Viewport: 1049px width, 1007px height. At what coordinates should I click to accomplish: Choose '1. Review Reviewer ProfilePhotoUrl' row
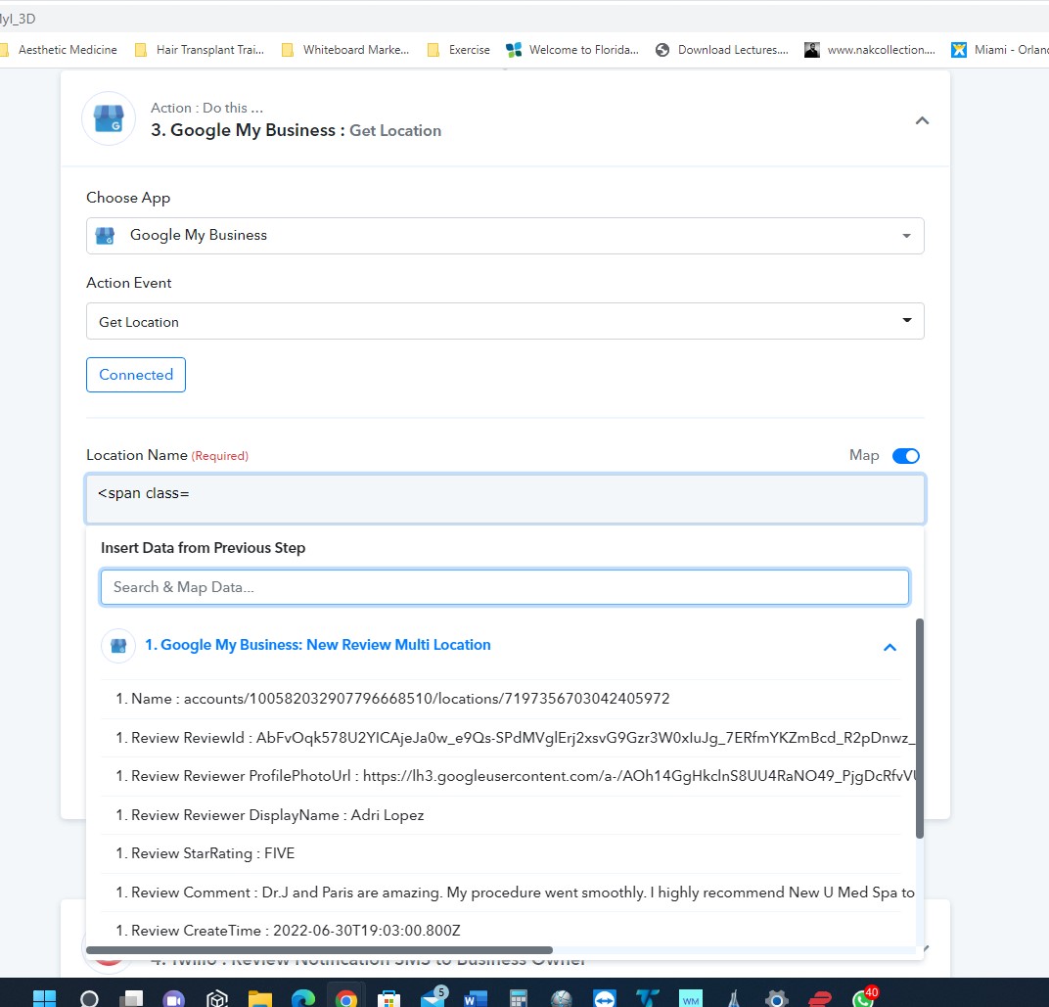(x=507, y=776)
